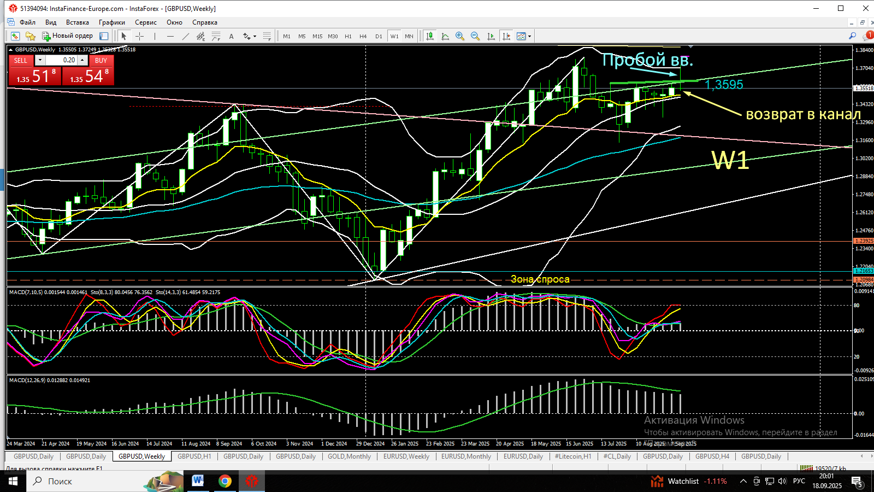Open the Графики menu

[111, 22]
